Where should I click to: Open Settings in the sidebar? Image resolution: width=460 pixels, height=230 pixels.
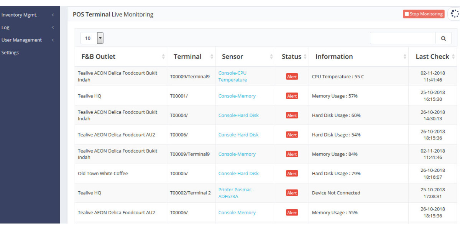pos(10,53)
